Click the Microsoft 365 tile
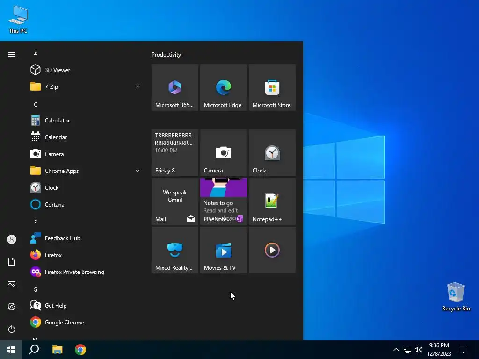The image size is (479, 359). [175, 87]
